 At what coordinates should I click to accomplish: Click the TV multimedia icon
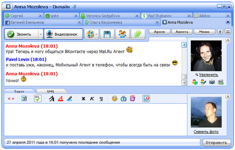(124, 98)
